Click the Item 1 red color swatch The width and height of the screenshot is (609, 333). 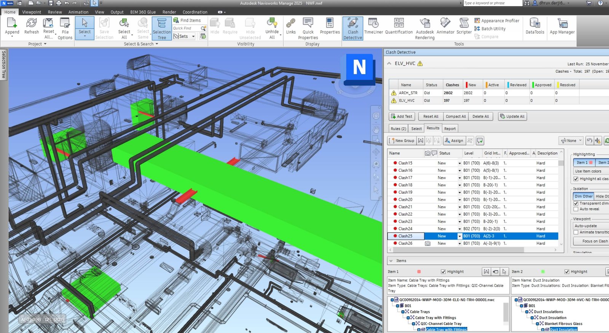(x=419, y=272)
